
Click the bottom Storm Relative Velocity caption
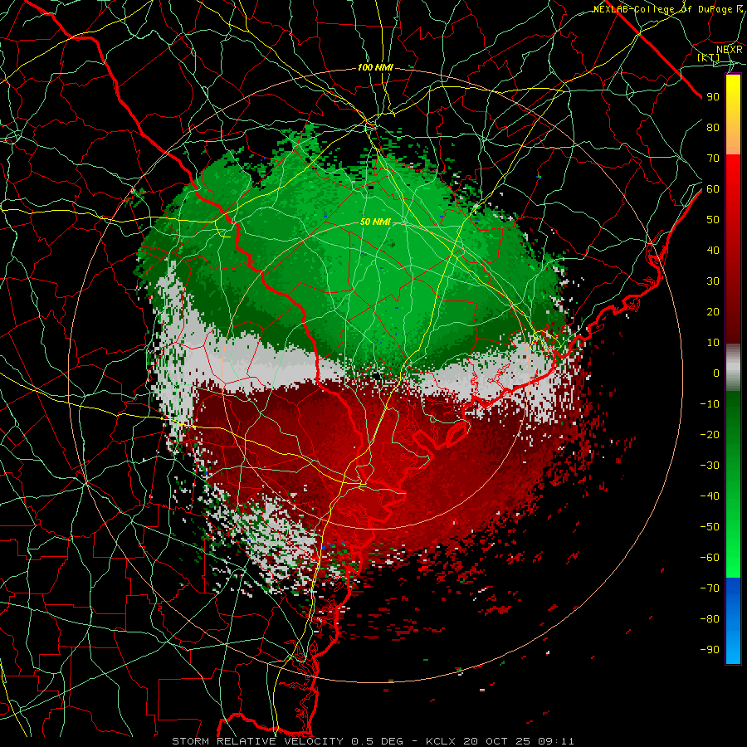point(373,741)
